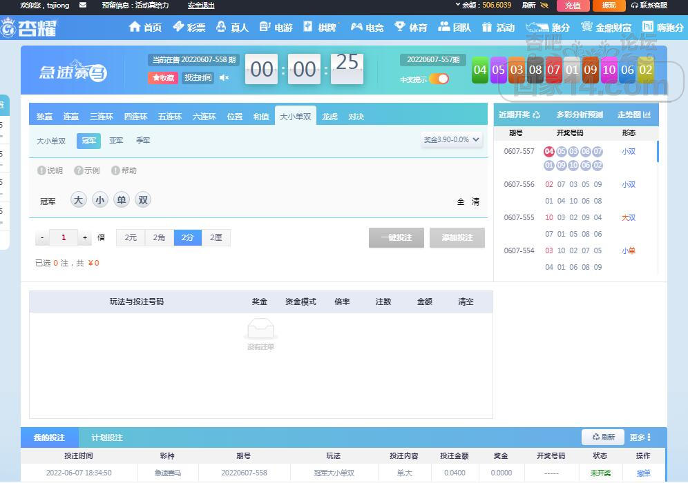Toggle the 中奖提示 switch off
This screenshot has height=483, width=688.
(439, 79)
